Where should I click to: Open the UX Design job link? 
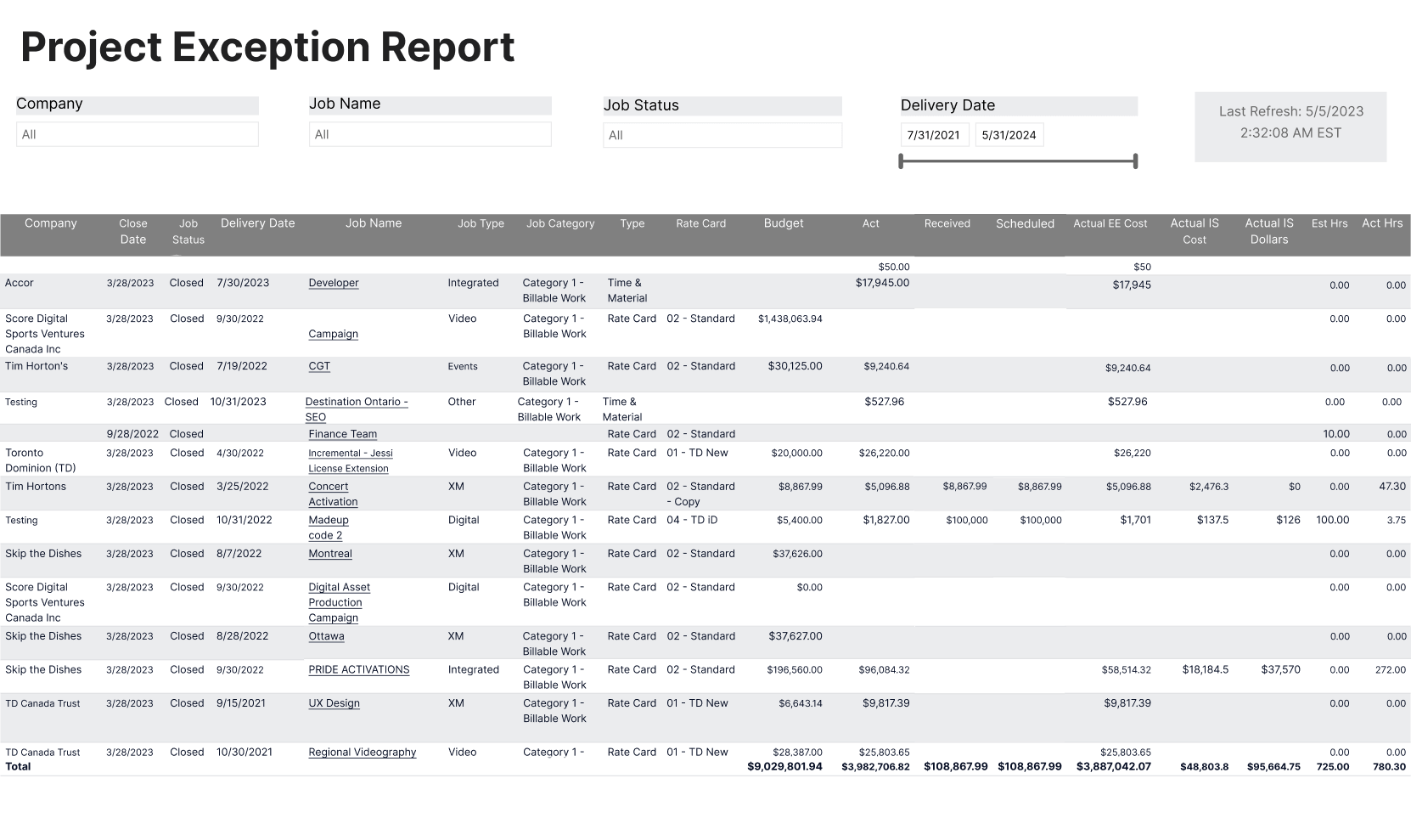(334, 702)
